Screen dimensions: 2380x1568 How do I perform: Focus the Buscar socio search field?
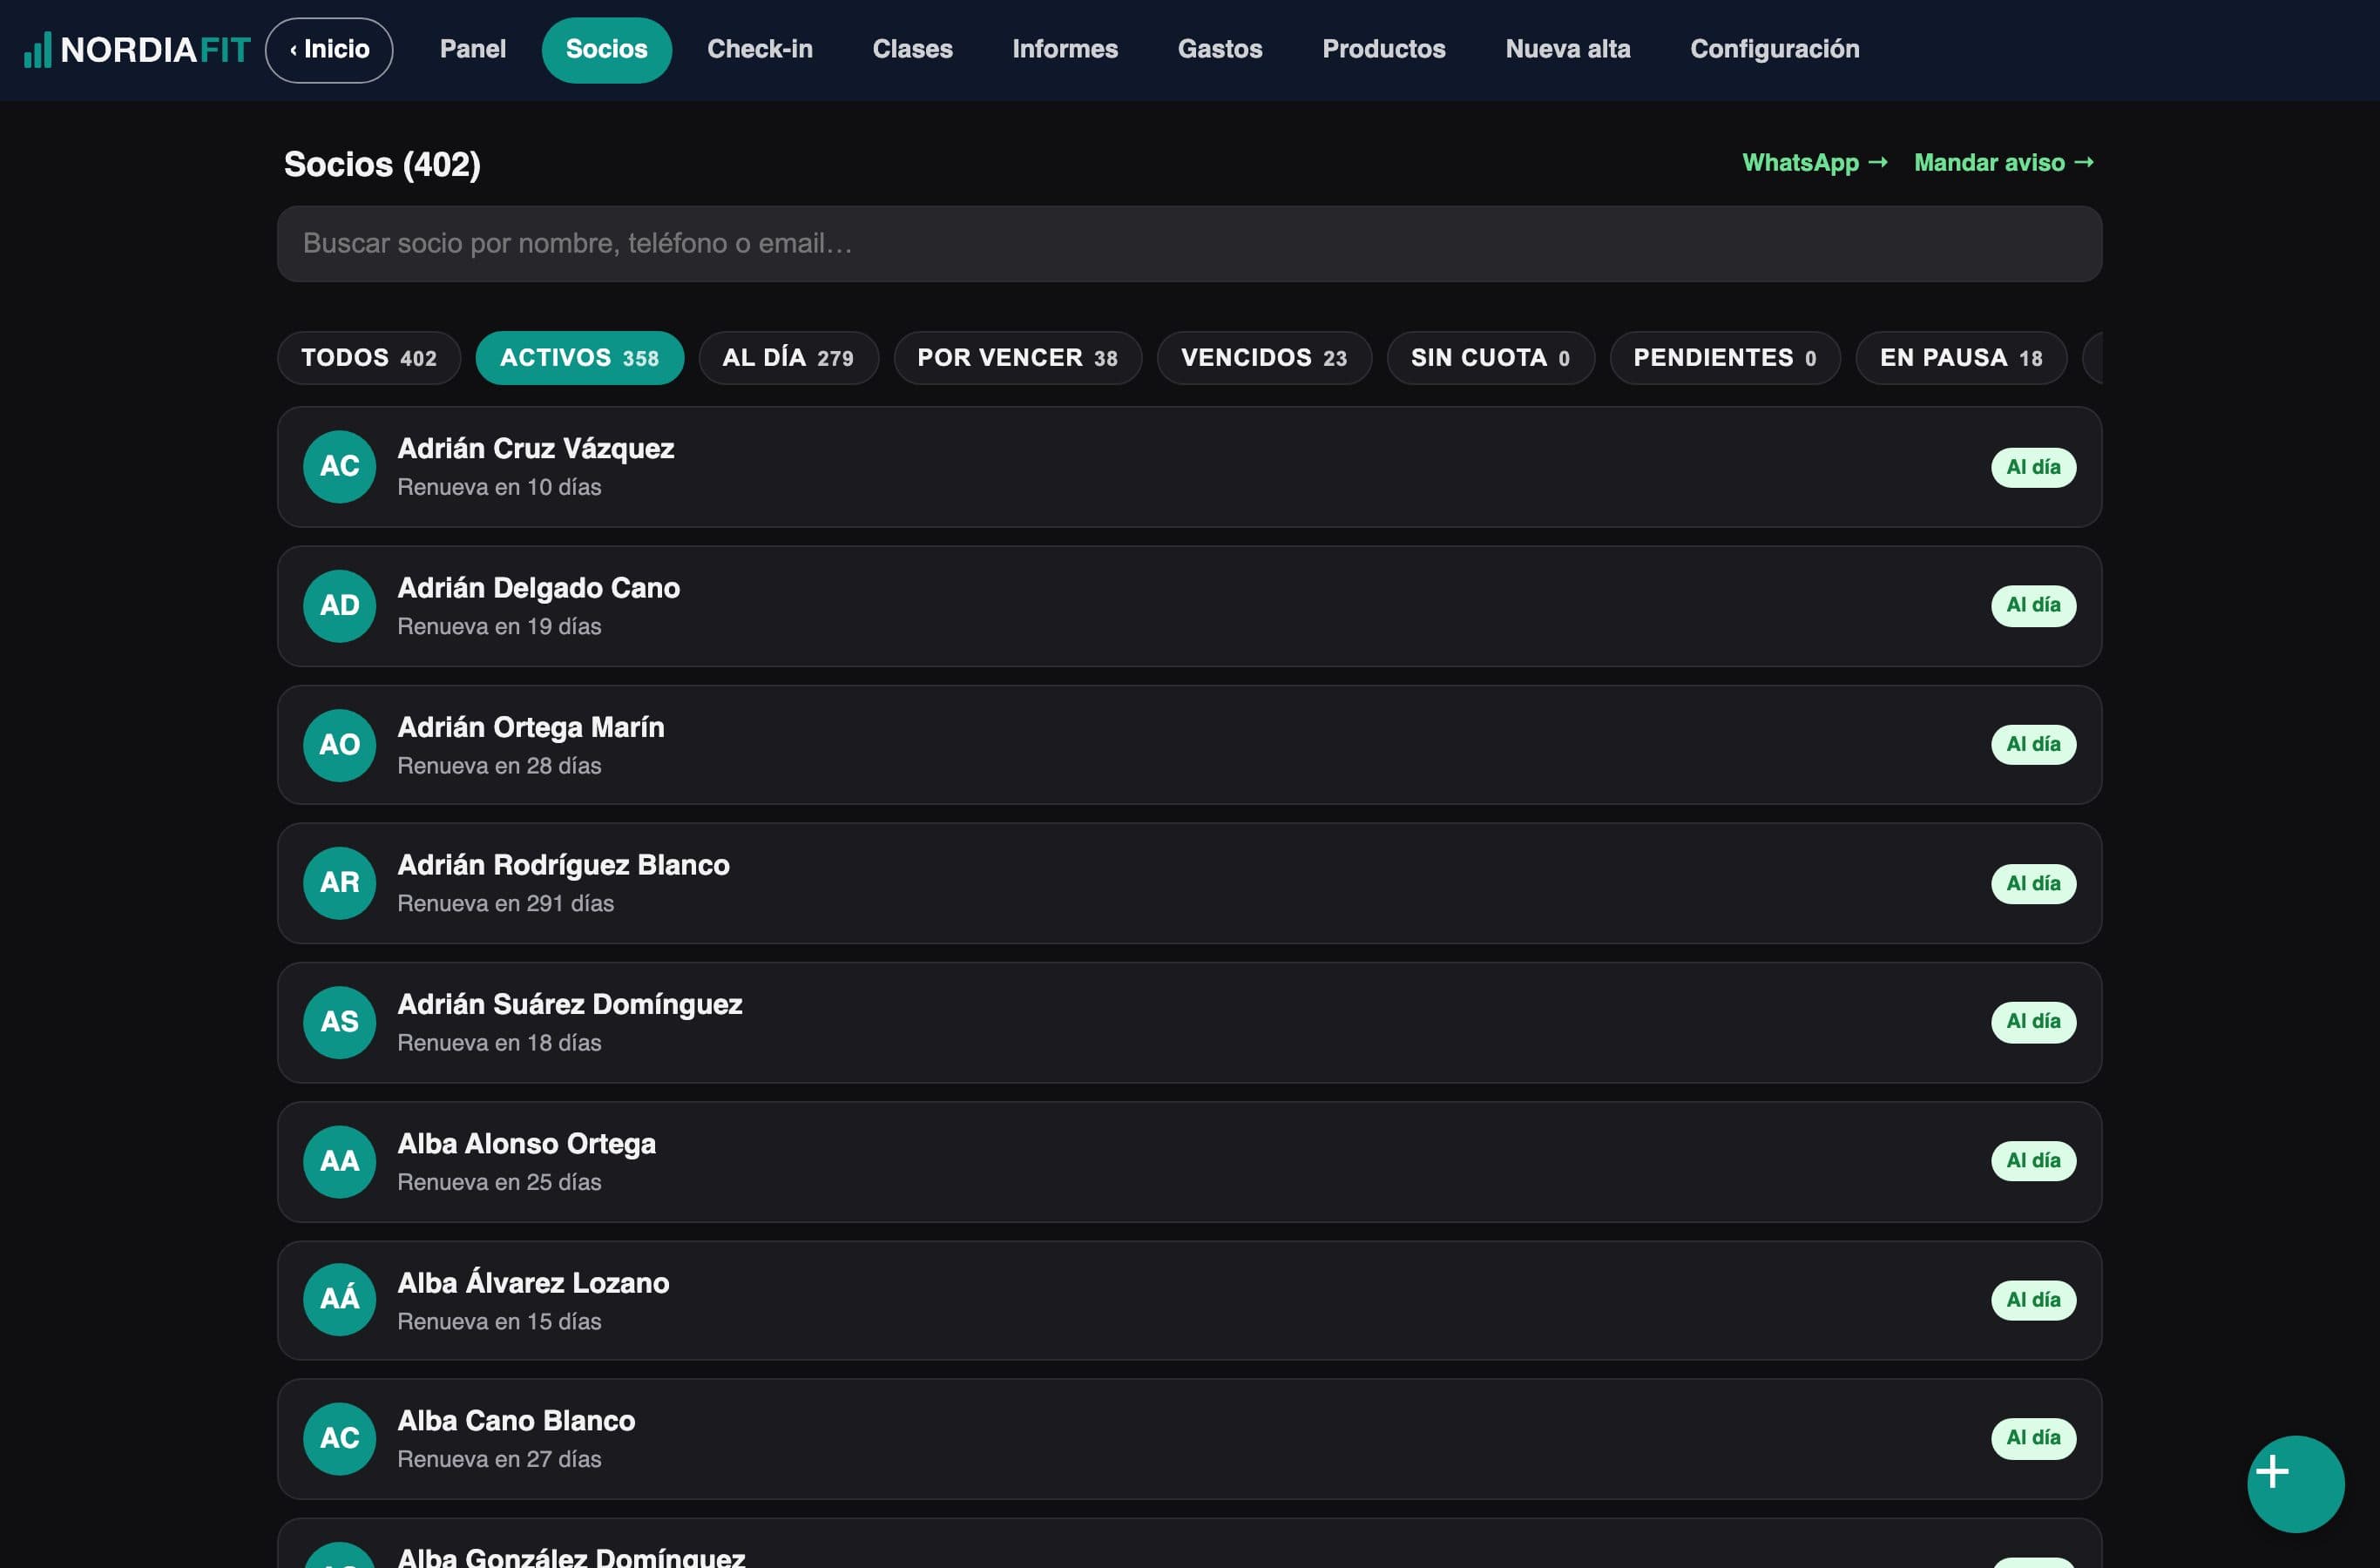point(1189,244)
